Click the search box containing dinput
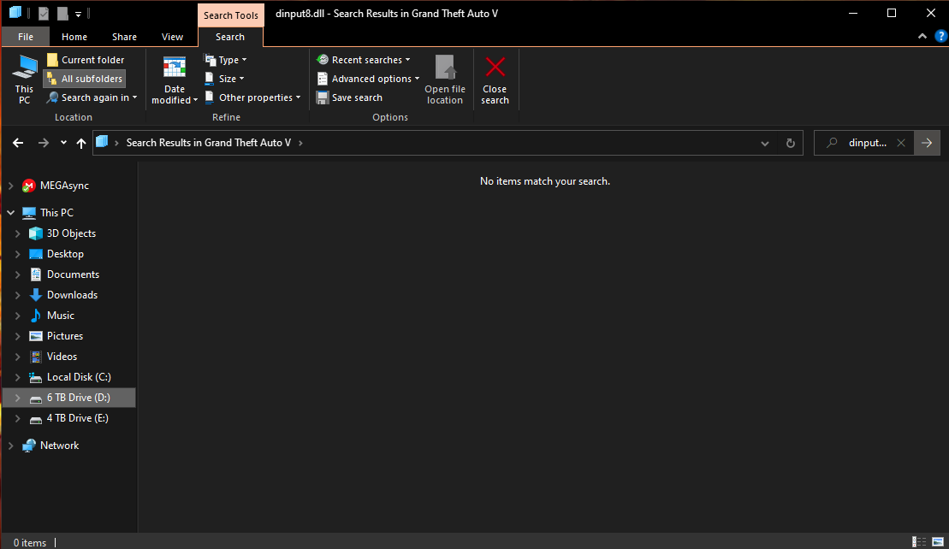Screen dimensions: 949x549 coord(863,143)
